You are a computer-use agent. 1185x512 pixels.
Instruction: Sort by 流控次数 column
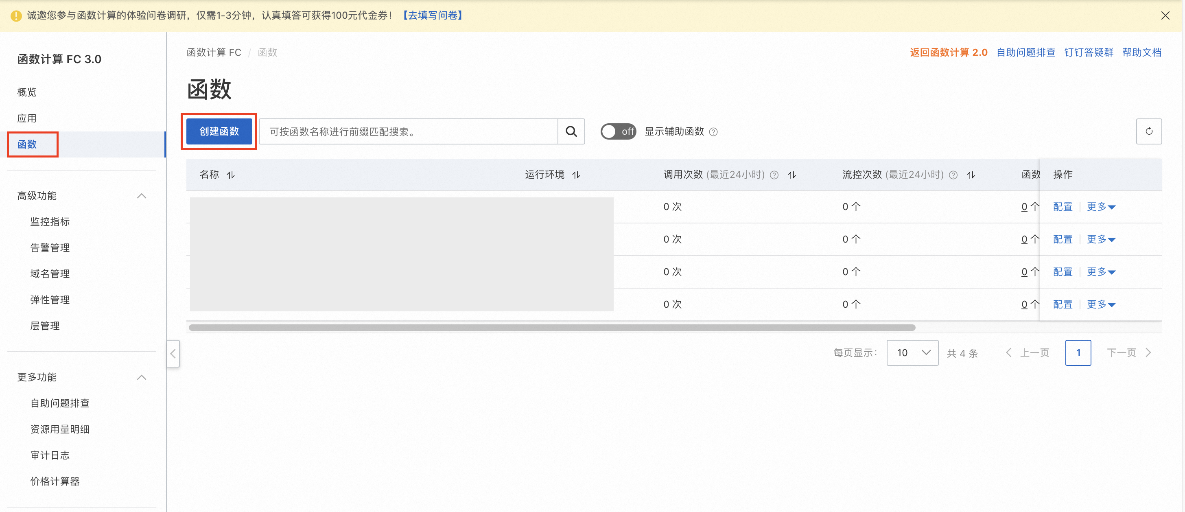coord(971,175)
